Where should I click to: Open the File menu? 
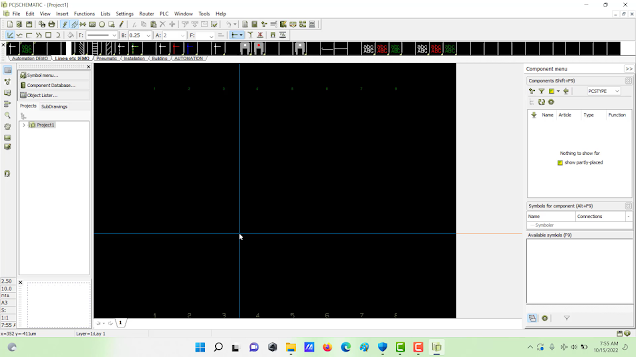click(x=16, y=14)
